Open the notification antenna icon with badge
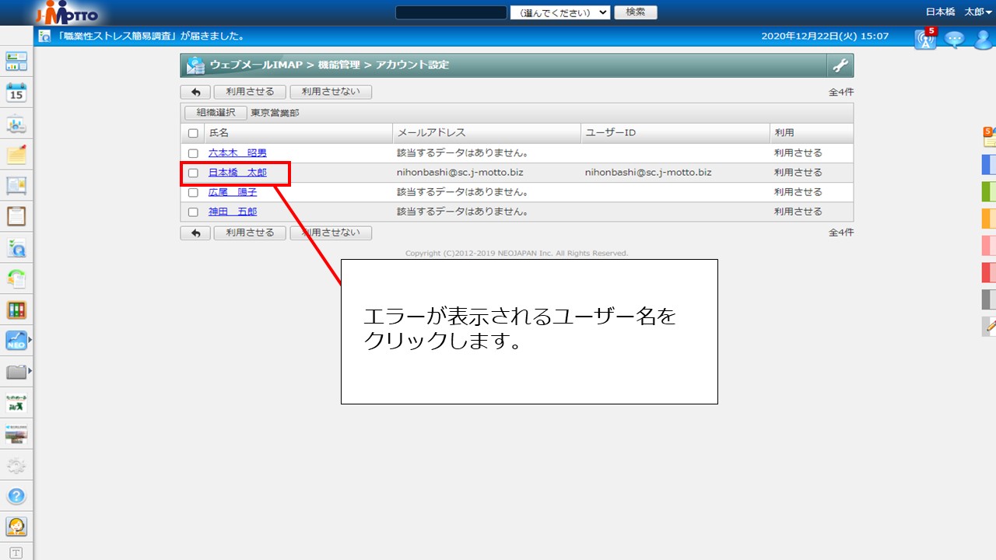 (x=925, y=38)
